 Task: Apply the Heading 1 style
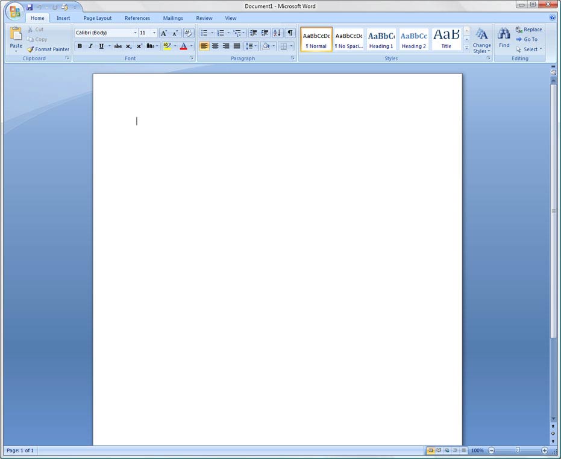click(x=381, y=39)
